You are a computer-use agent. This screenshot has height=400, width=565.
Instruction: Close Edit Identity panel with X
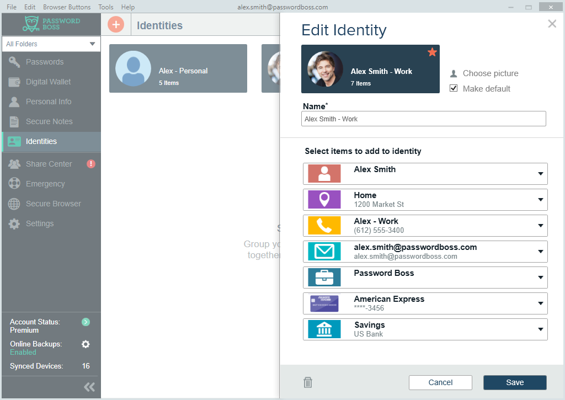(x=552, y=24)
